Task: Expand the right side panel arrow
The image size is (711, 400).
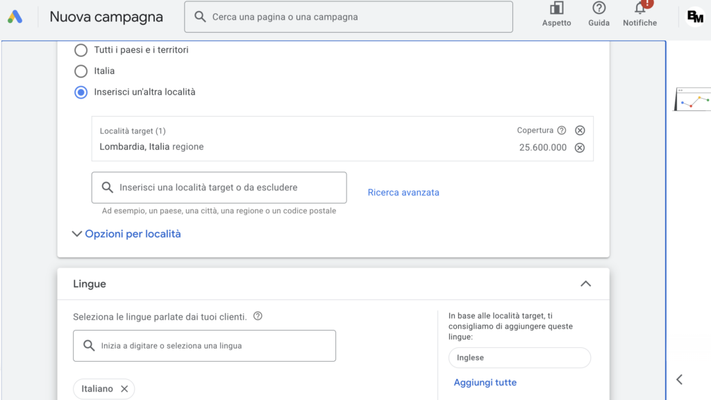Action: 680,379
